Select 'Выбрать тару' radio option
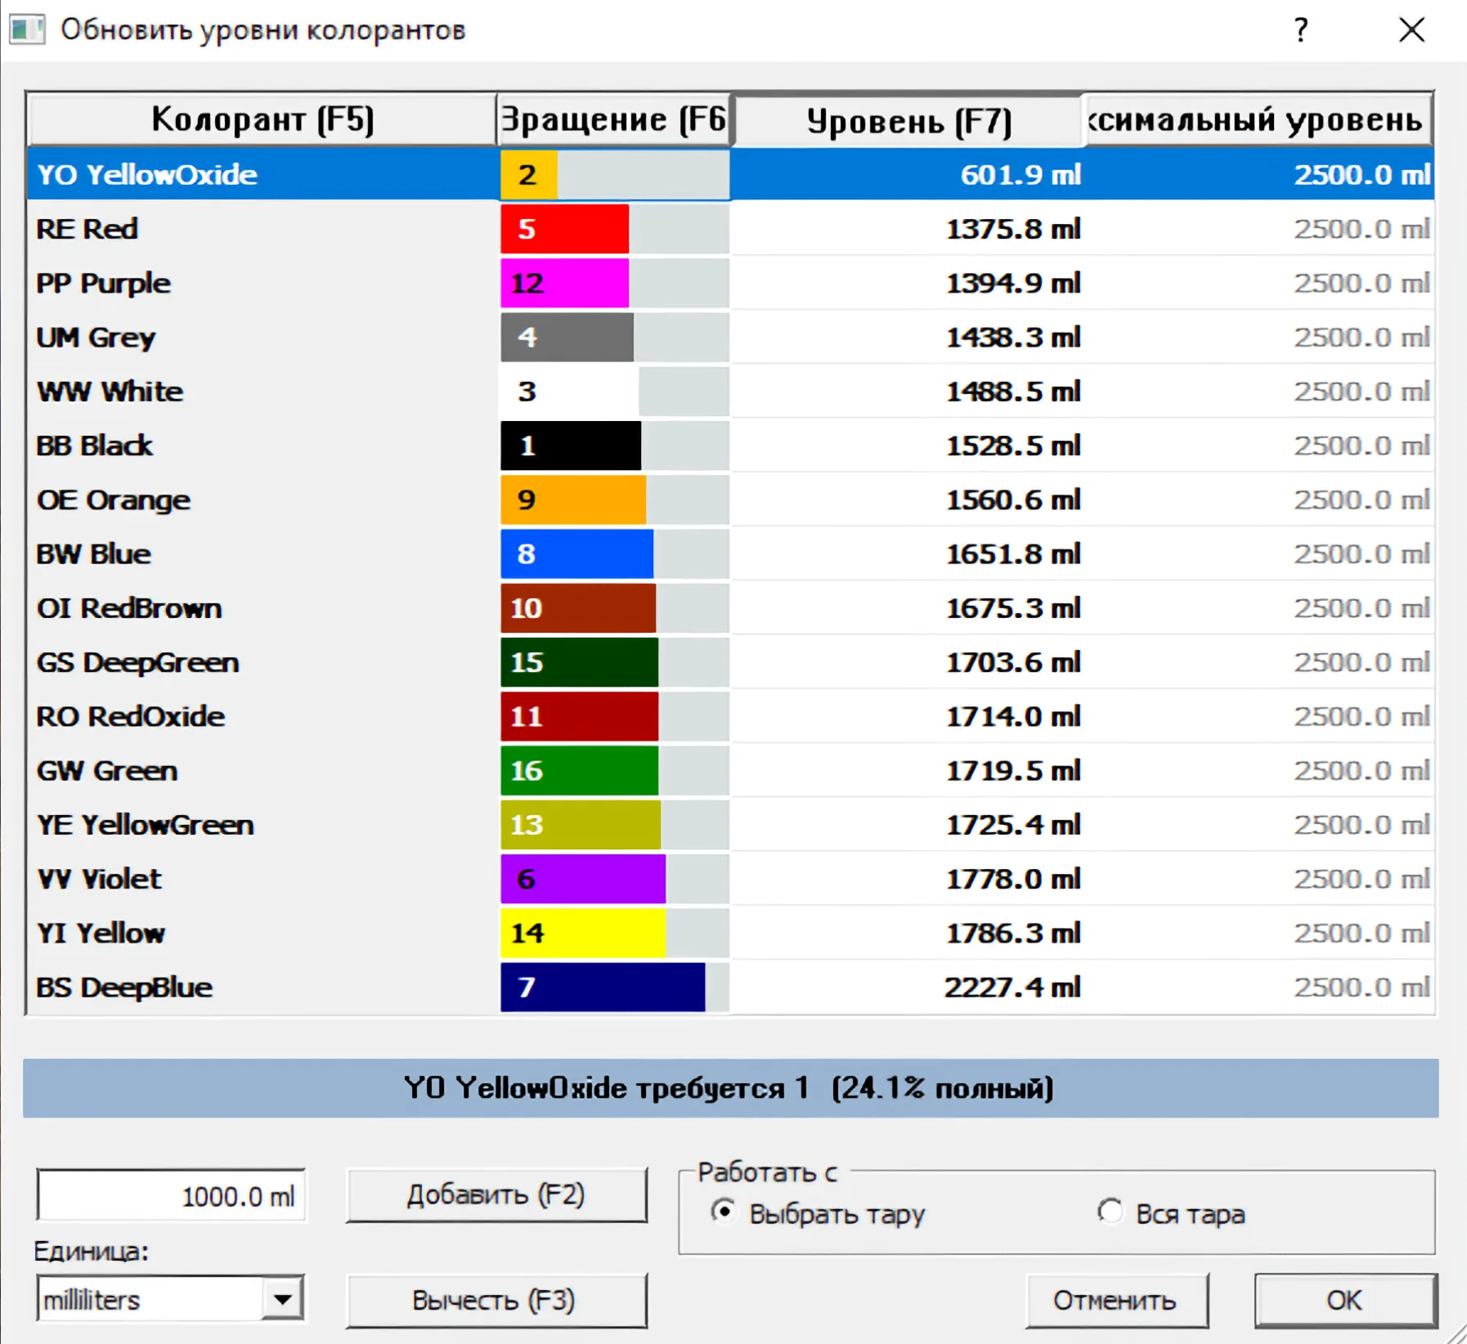 [x=723, y=1212]
